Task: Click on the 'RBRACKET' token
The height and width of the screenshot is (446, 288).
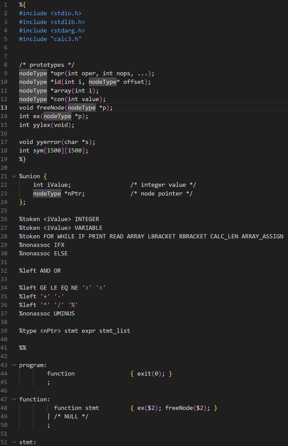Action: [x=193, y=236]
